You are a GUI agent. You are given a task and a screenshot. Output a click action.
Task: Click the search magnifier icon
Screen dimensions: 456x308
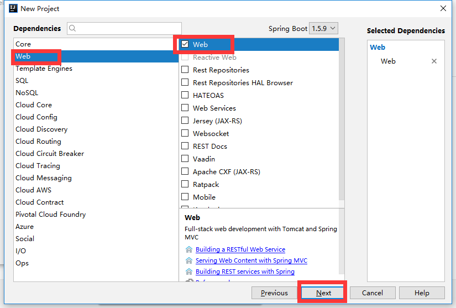(x=72, y=28)
